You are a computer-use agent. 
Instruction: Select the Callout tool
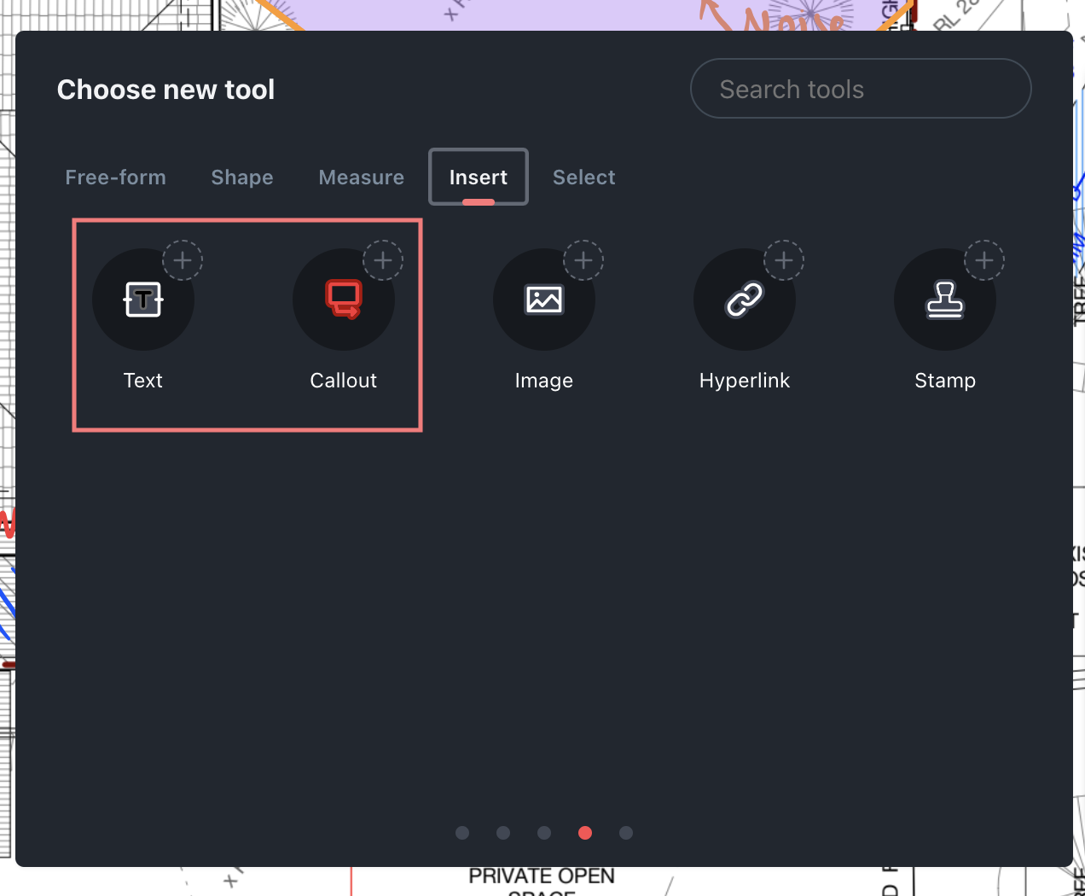point(343,299)
